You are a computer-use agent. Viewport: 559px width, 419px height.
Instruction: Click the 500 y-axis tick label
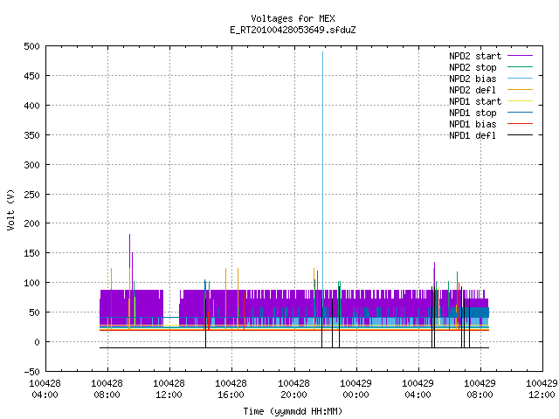click(x=31, y=46)
